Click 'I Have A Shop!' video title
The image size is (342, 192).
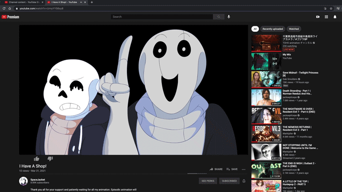point(33,166)
